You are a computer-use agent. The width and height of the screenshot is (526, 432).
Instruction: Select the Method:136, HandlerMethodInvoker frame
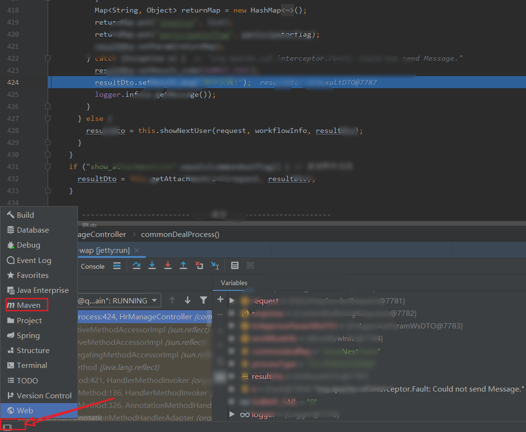tap(145, 393)
